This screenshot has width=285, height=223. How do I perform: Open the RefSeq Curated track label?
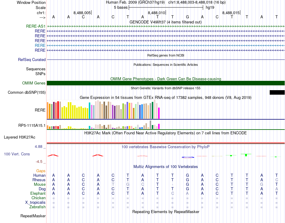[x=32, y=60]
